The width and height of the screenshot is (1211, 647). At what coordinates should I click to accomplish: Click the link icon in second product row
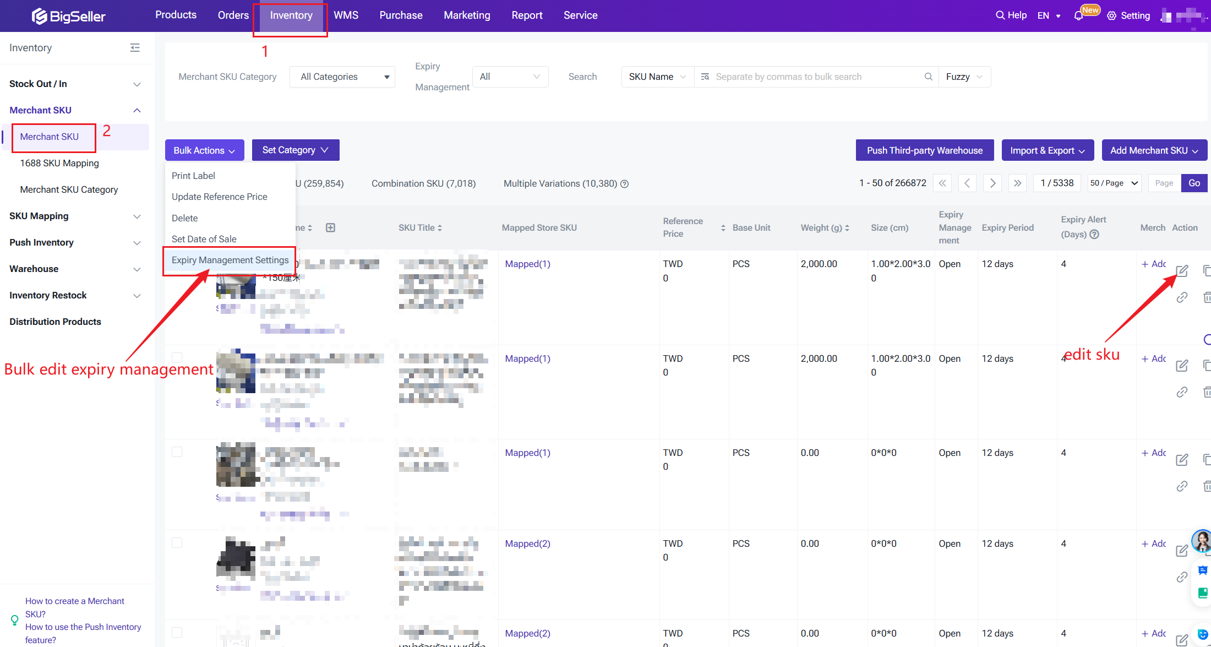click(x=1182, y=392)
